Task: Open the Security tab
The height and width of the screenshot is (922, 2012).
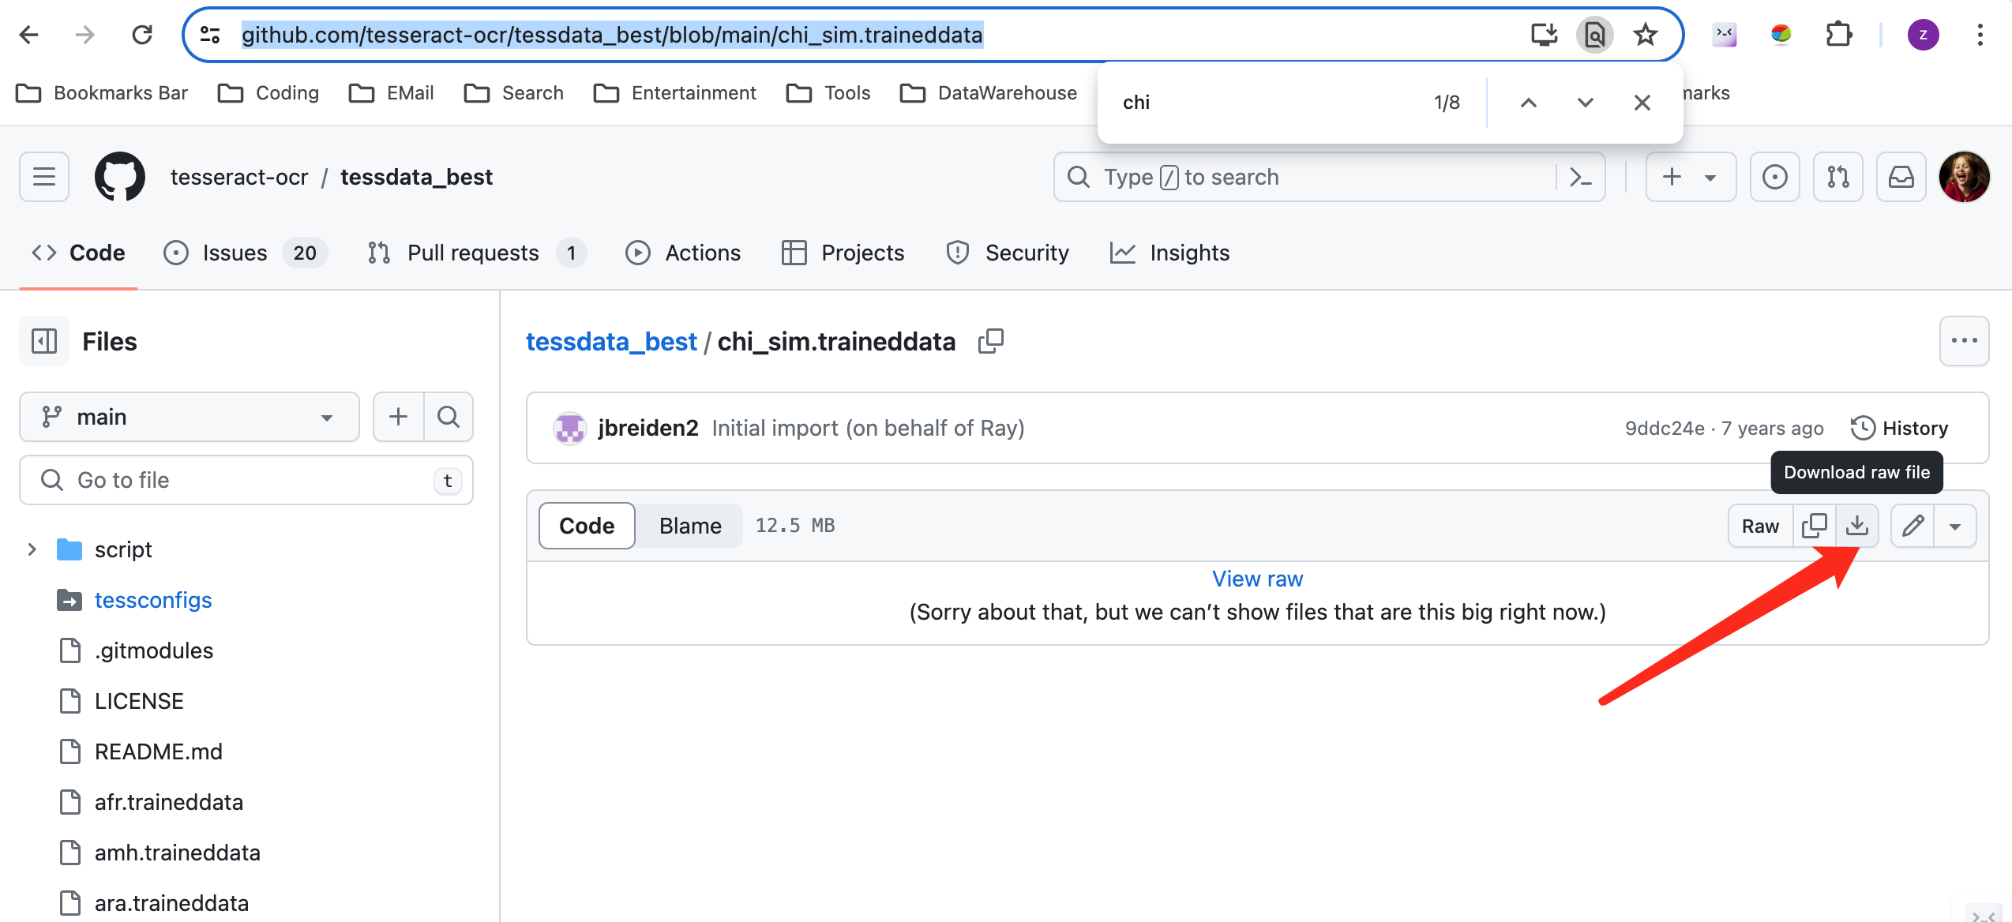Action: click(1008, 253)
